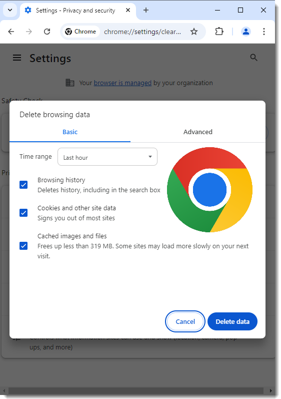Click the scrollbar left arrow
Screen dimensions: 281x399
coord(4,390)
